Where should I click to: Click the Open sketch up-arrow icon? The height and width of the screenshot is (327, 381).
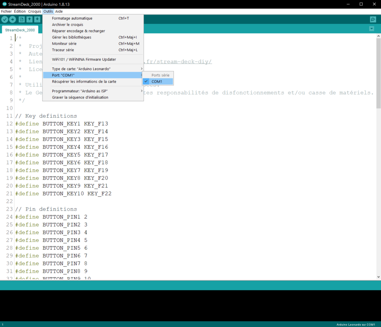click(29, 19)
